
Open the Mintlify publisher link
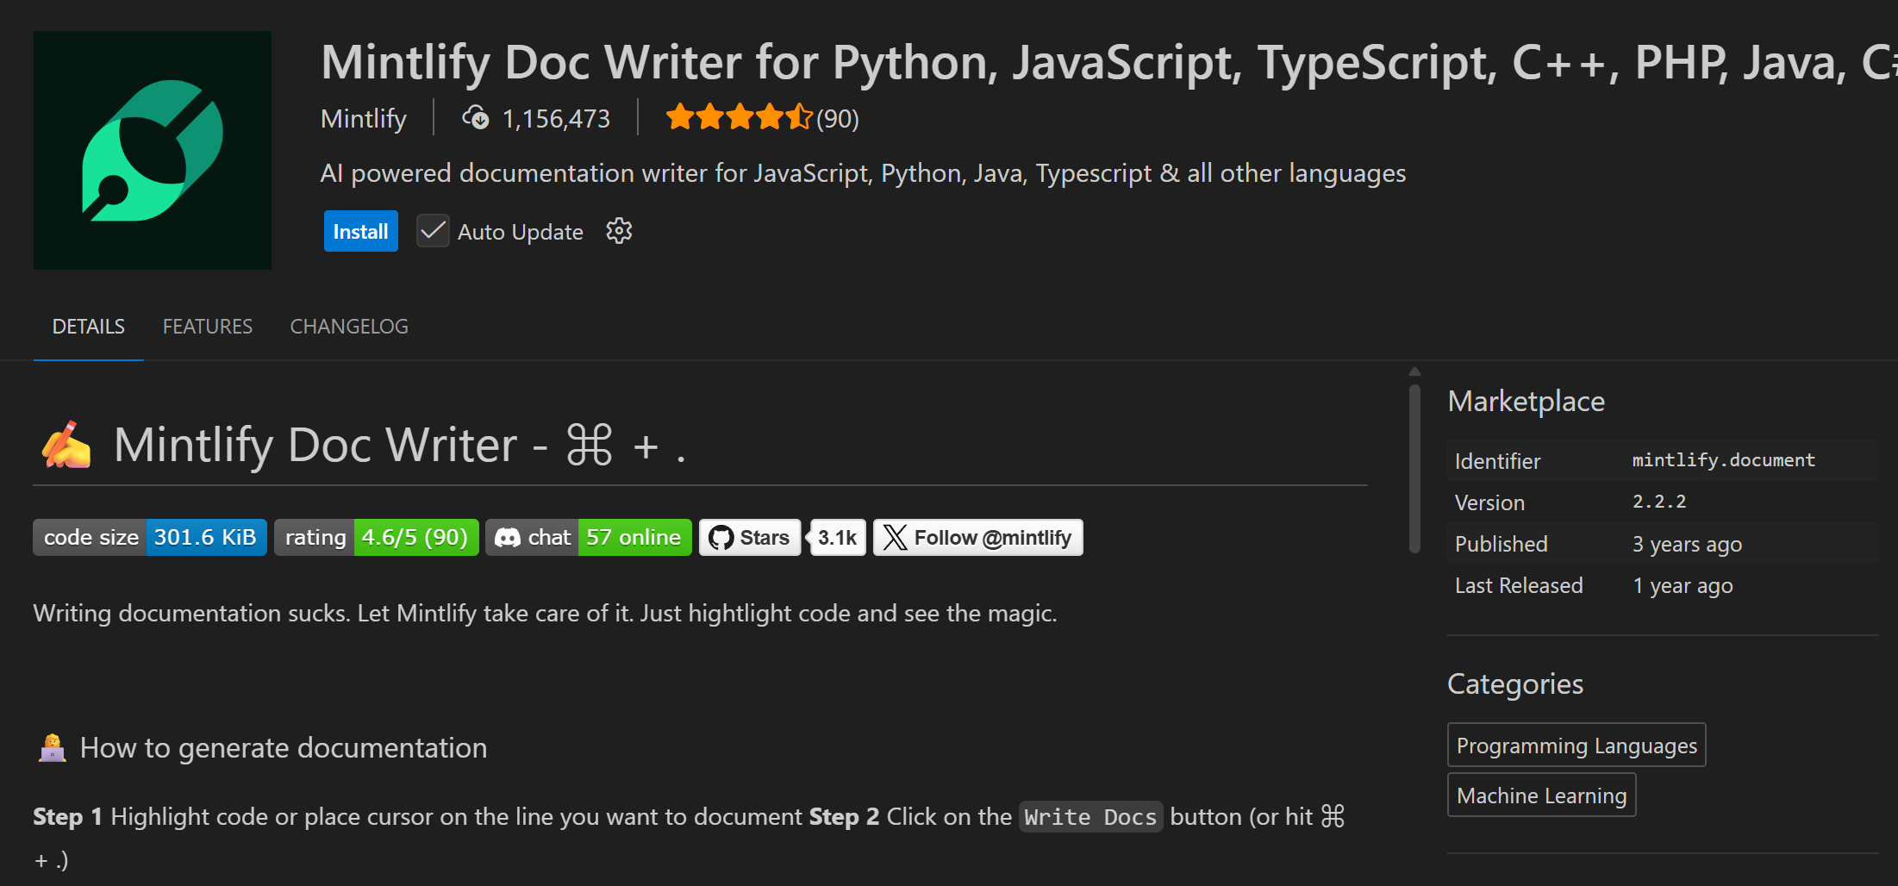364,118
